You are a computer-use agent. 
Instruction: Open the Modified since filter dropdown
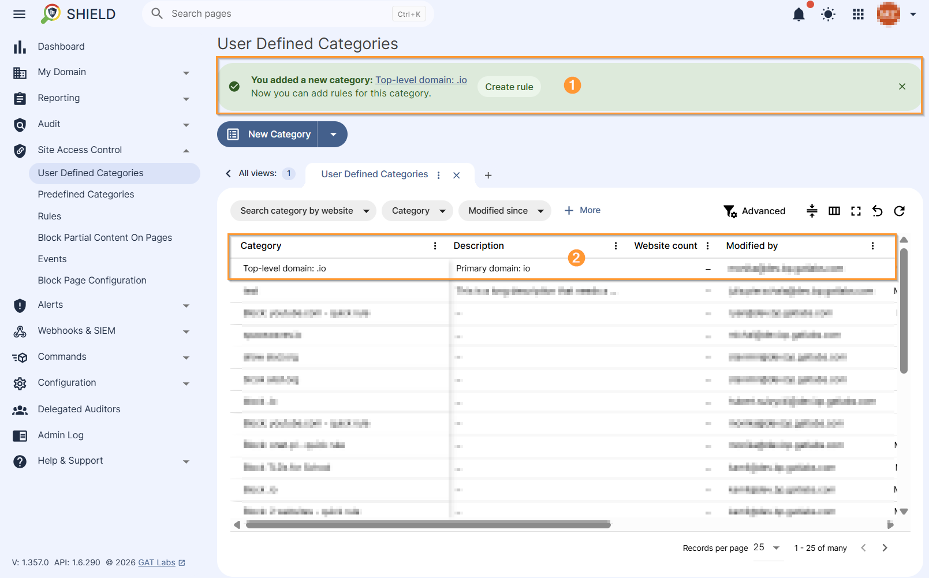[505, 211]
